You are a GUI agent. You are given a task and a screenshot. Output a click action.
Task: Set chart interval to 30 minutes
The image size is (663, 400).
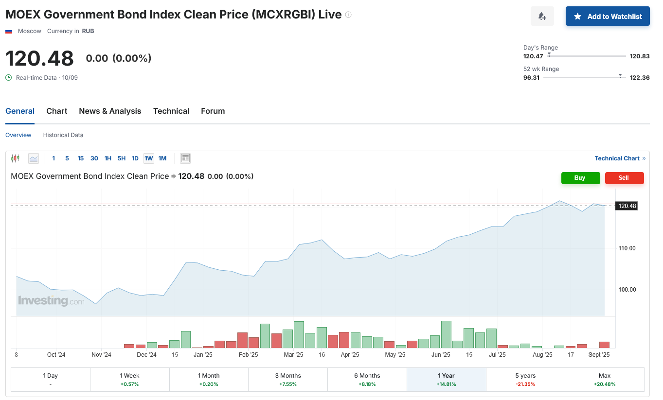(x=94, y=158)
